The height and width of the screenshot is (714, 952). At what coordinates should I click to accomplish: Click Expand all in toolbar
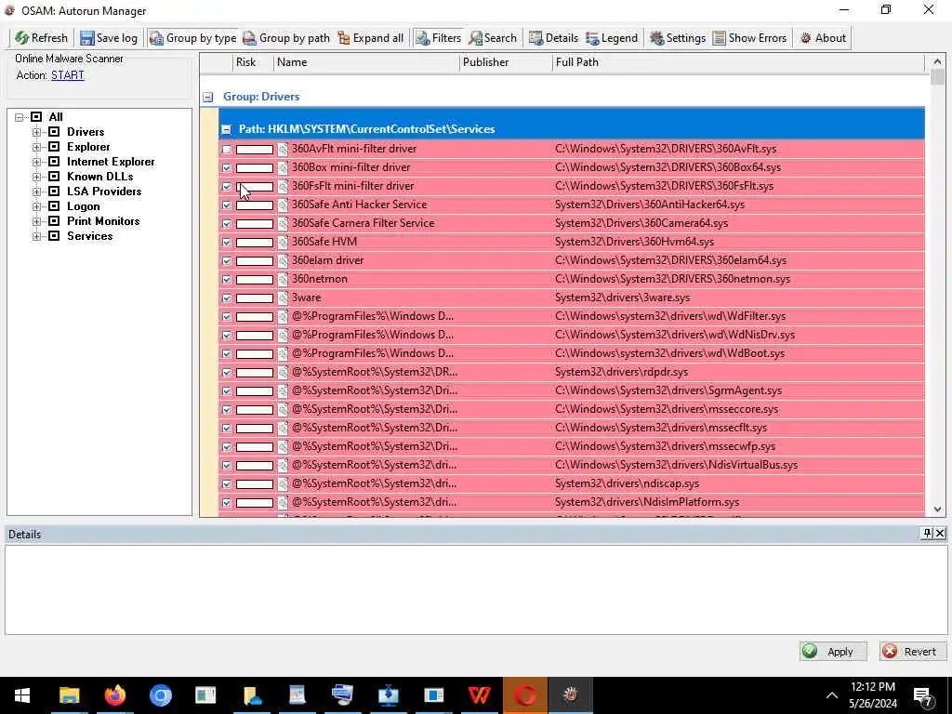(370, 37)
